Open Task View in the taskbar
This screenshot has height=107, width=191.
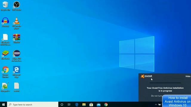tap(69, 104)
